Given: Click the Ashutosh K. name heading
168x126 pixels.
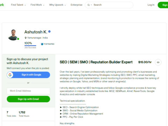Looking at the screenshot, I should click(x=36, y=32).
